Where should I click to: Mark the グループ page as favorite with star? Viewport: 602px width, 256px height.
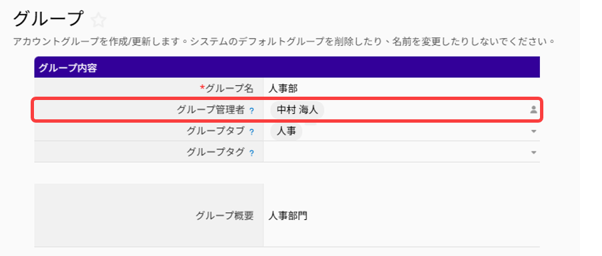point(98,20)
